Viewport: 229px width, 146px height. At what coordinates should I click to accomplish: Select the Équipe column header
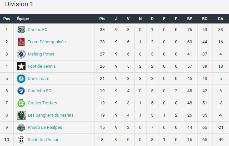[23, 19]
